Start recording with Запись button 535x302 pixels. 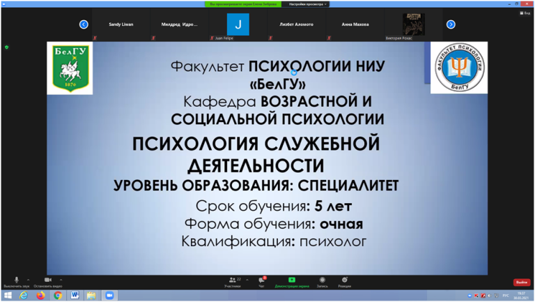pyautogui.click(x=322, y=280)
